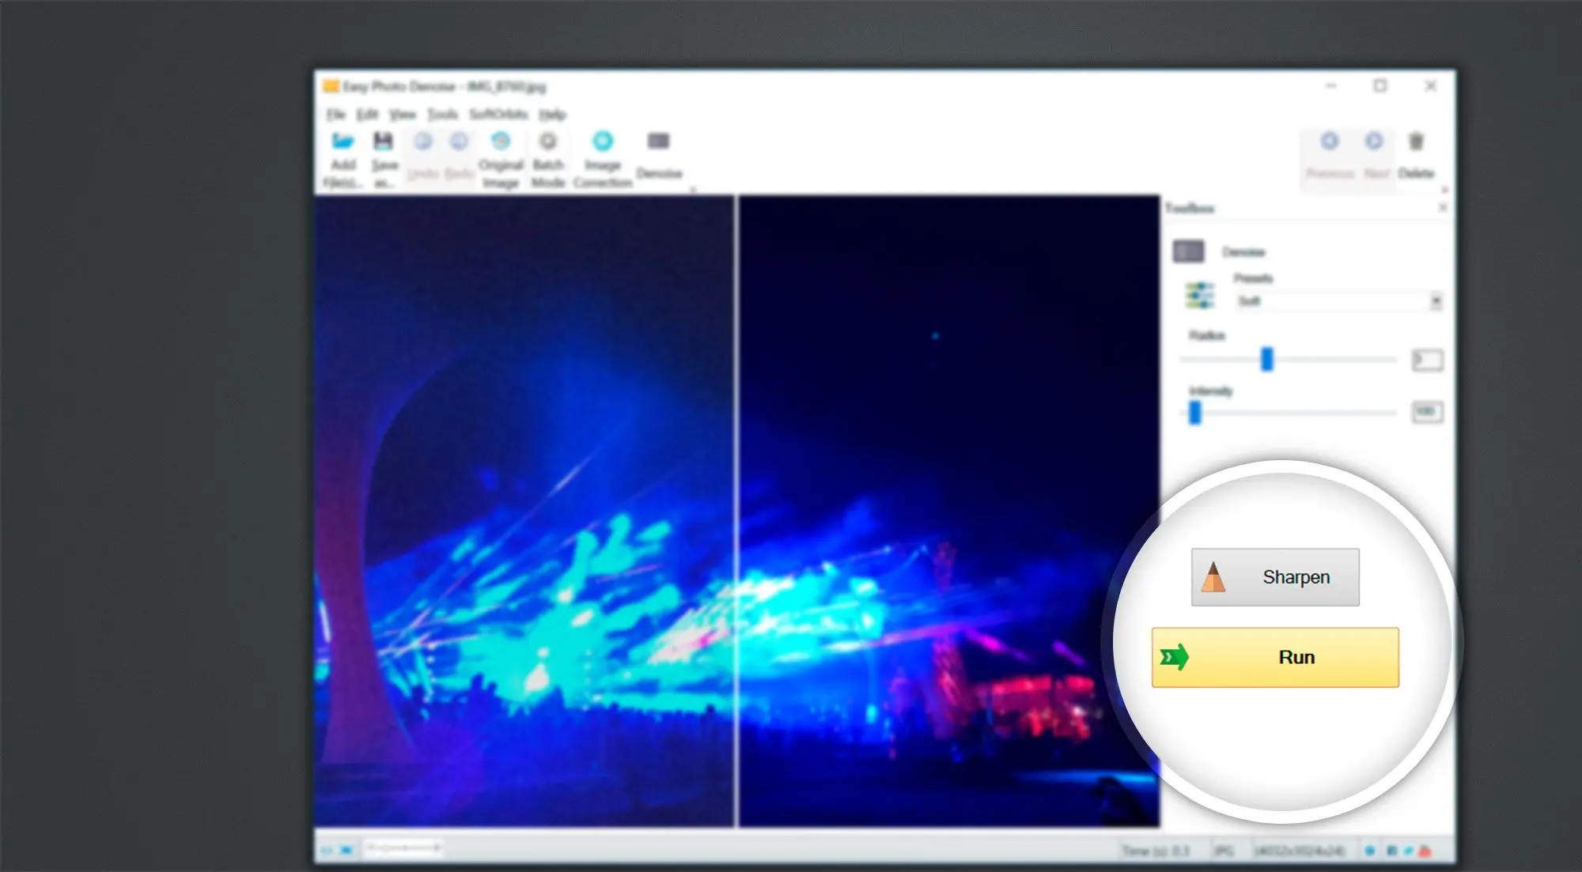Click the YouTube icon in status bar
Screen dimensions: 1582x872
point(1425,851)
